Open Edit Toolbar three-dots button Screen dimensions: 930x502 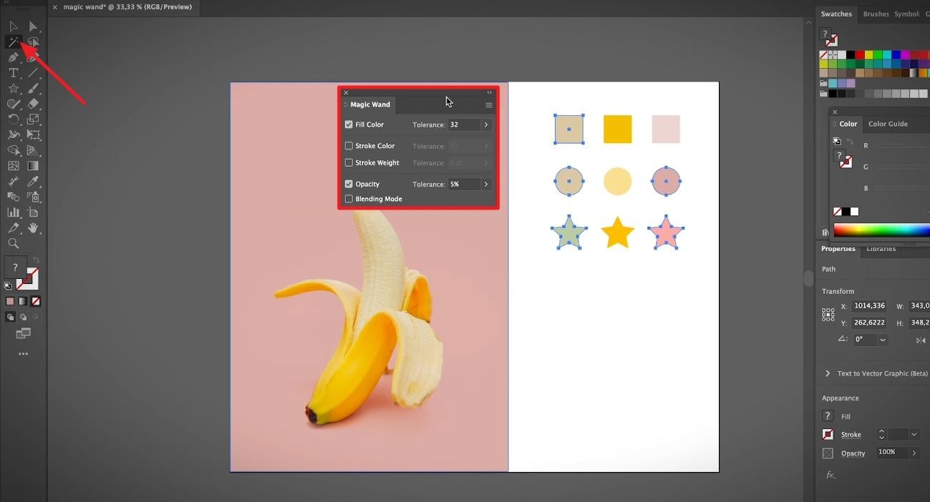click(23, 354)
